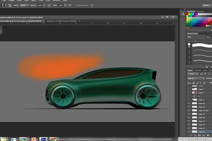Open the collapsed panel icon left of Swatches
Viewport: 212px width, 141px height.
tap(183, 14)
